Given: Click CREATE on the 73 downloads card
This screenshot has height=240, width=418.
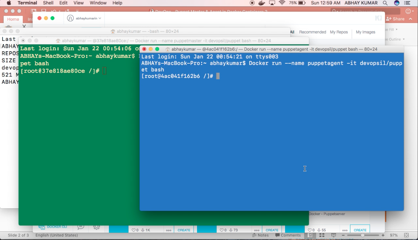Looking at the screenshot, I should 272,230.
